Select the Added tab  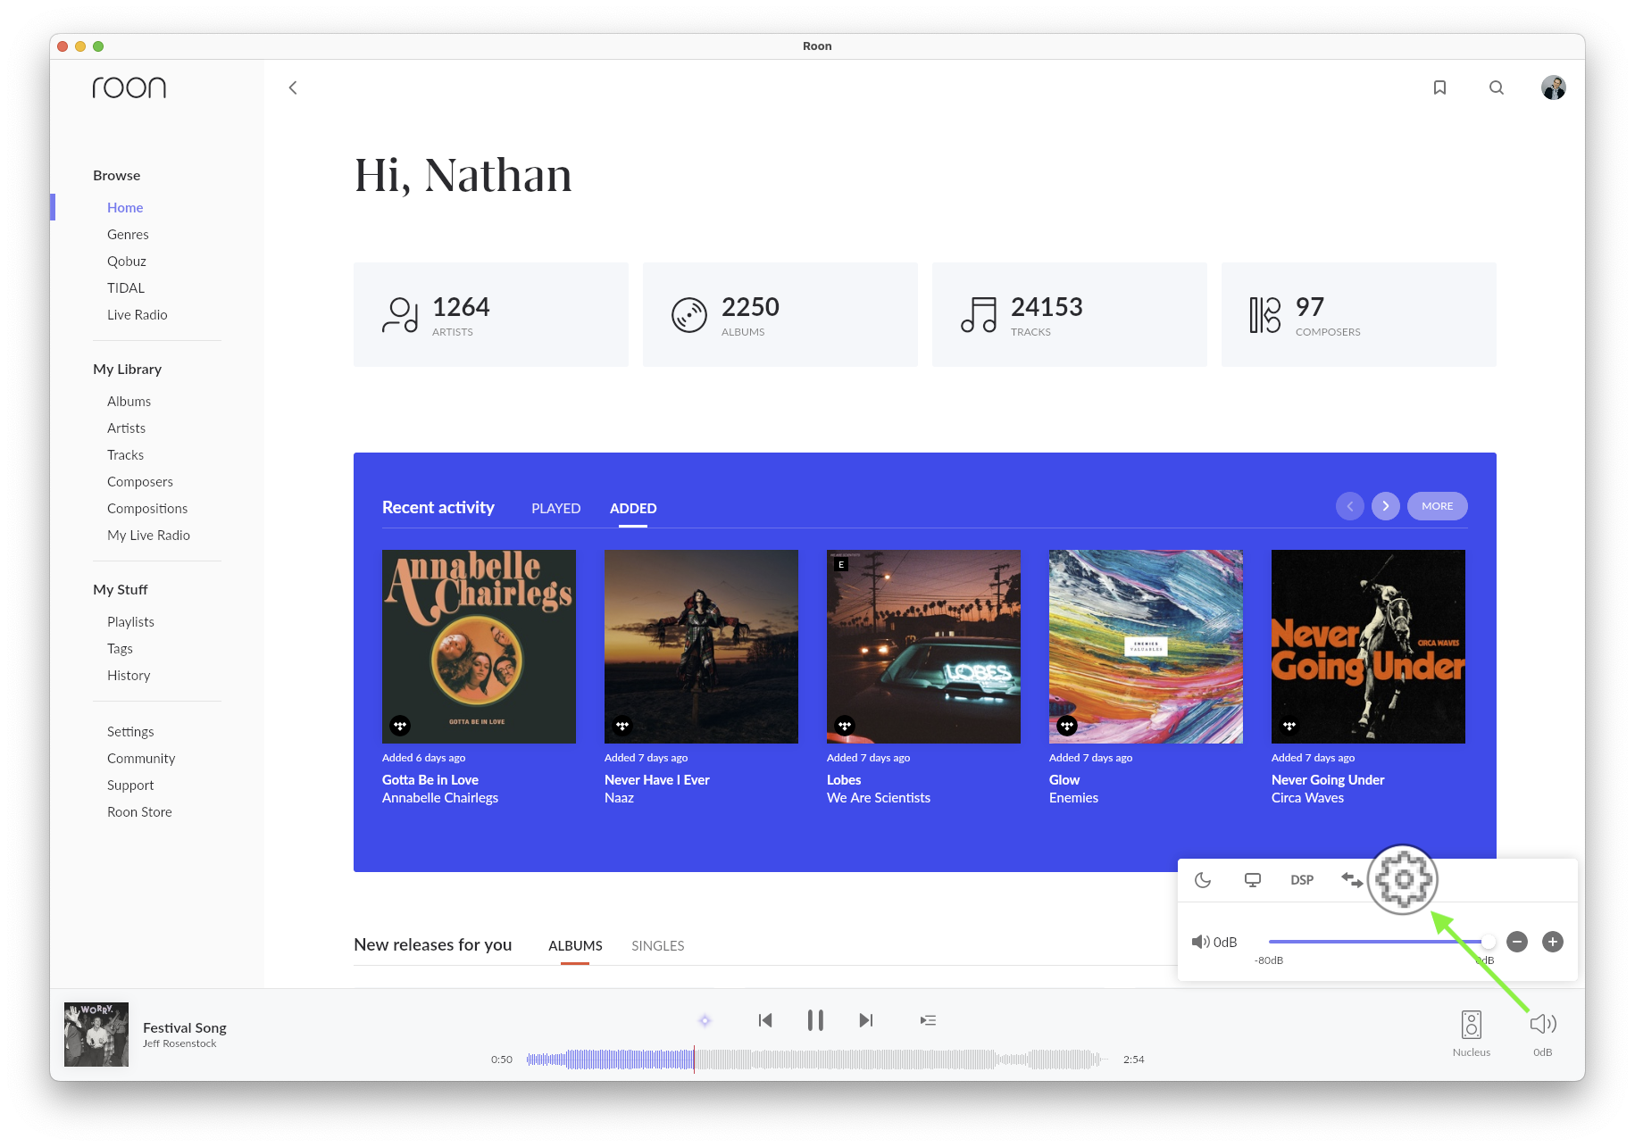click(x=633, y=508)
